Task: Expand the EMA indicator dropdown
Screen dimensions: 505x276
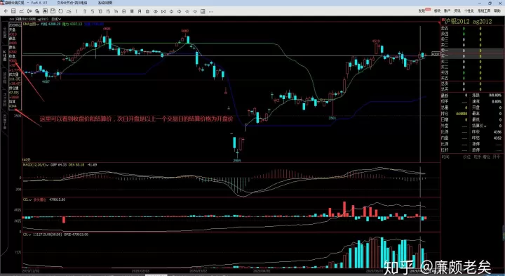Action: tap(31, 24)
